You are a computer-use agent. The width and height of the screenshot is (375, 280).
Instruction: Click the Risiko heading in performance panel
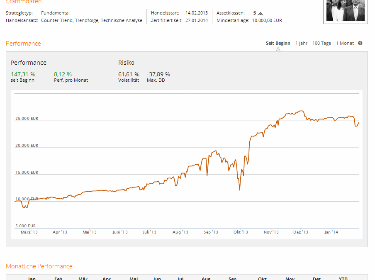coord(126,63)
